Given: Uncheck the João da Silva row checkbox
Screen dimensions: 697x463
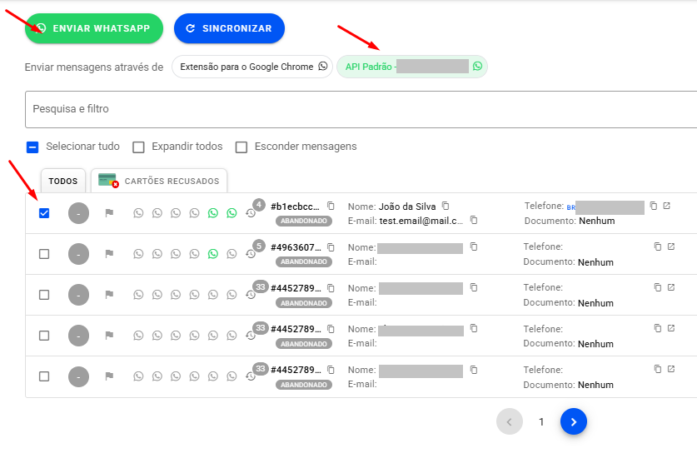Looking at the screenshot, I should pos(44,213).
